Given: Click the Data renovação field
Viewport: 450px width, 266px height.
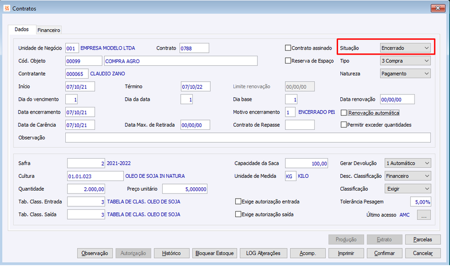Looking at the screenshot, I should click(x=397, y=100).
